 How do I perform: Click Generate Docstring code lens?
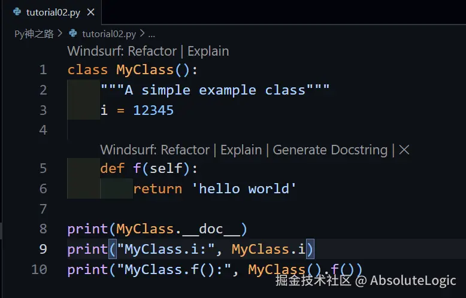click(330, 150)
